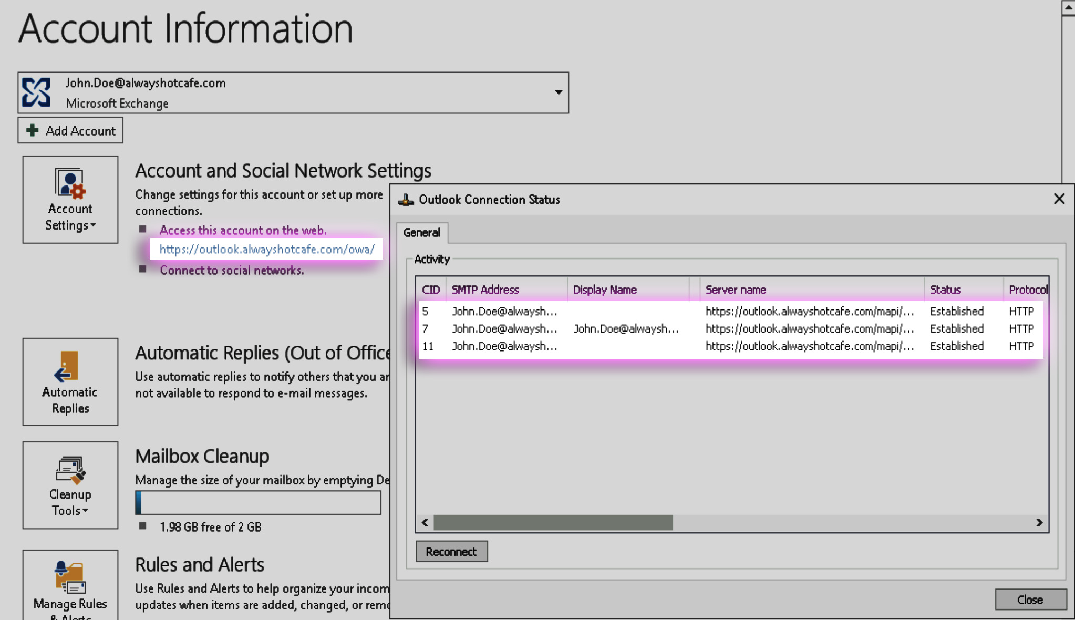Expand the account selector dropdown

click(x=558, y=92)
